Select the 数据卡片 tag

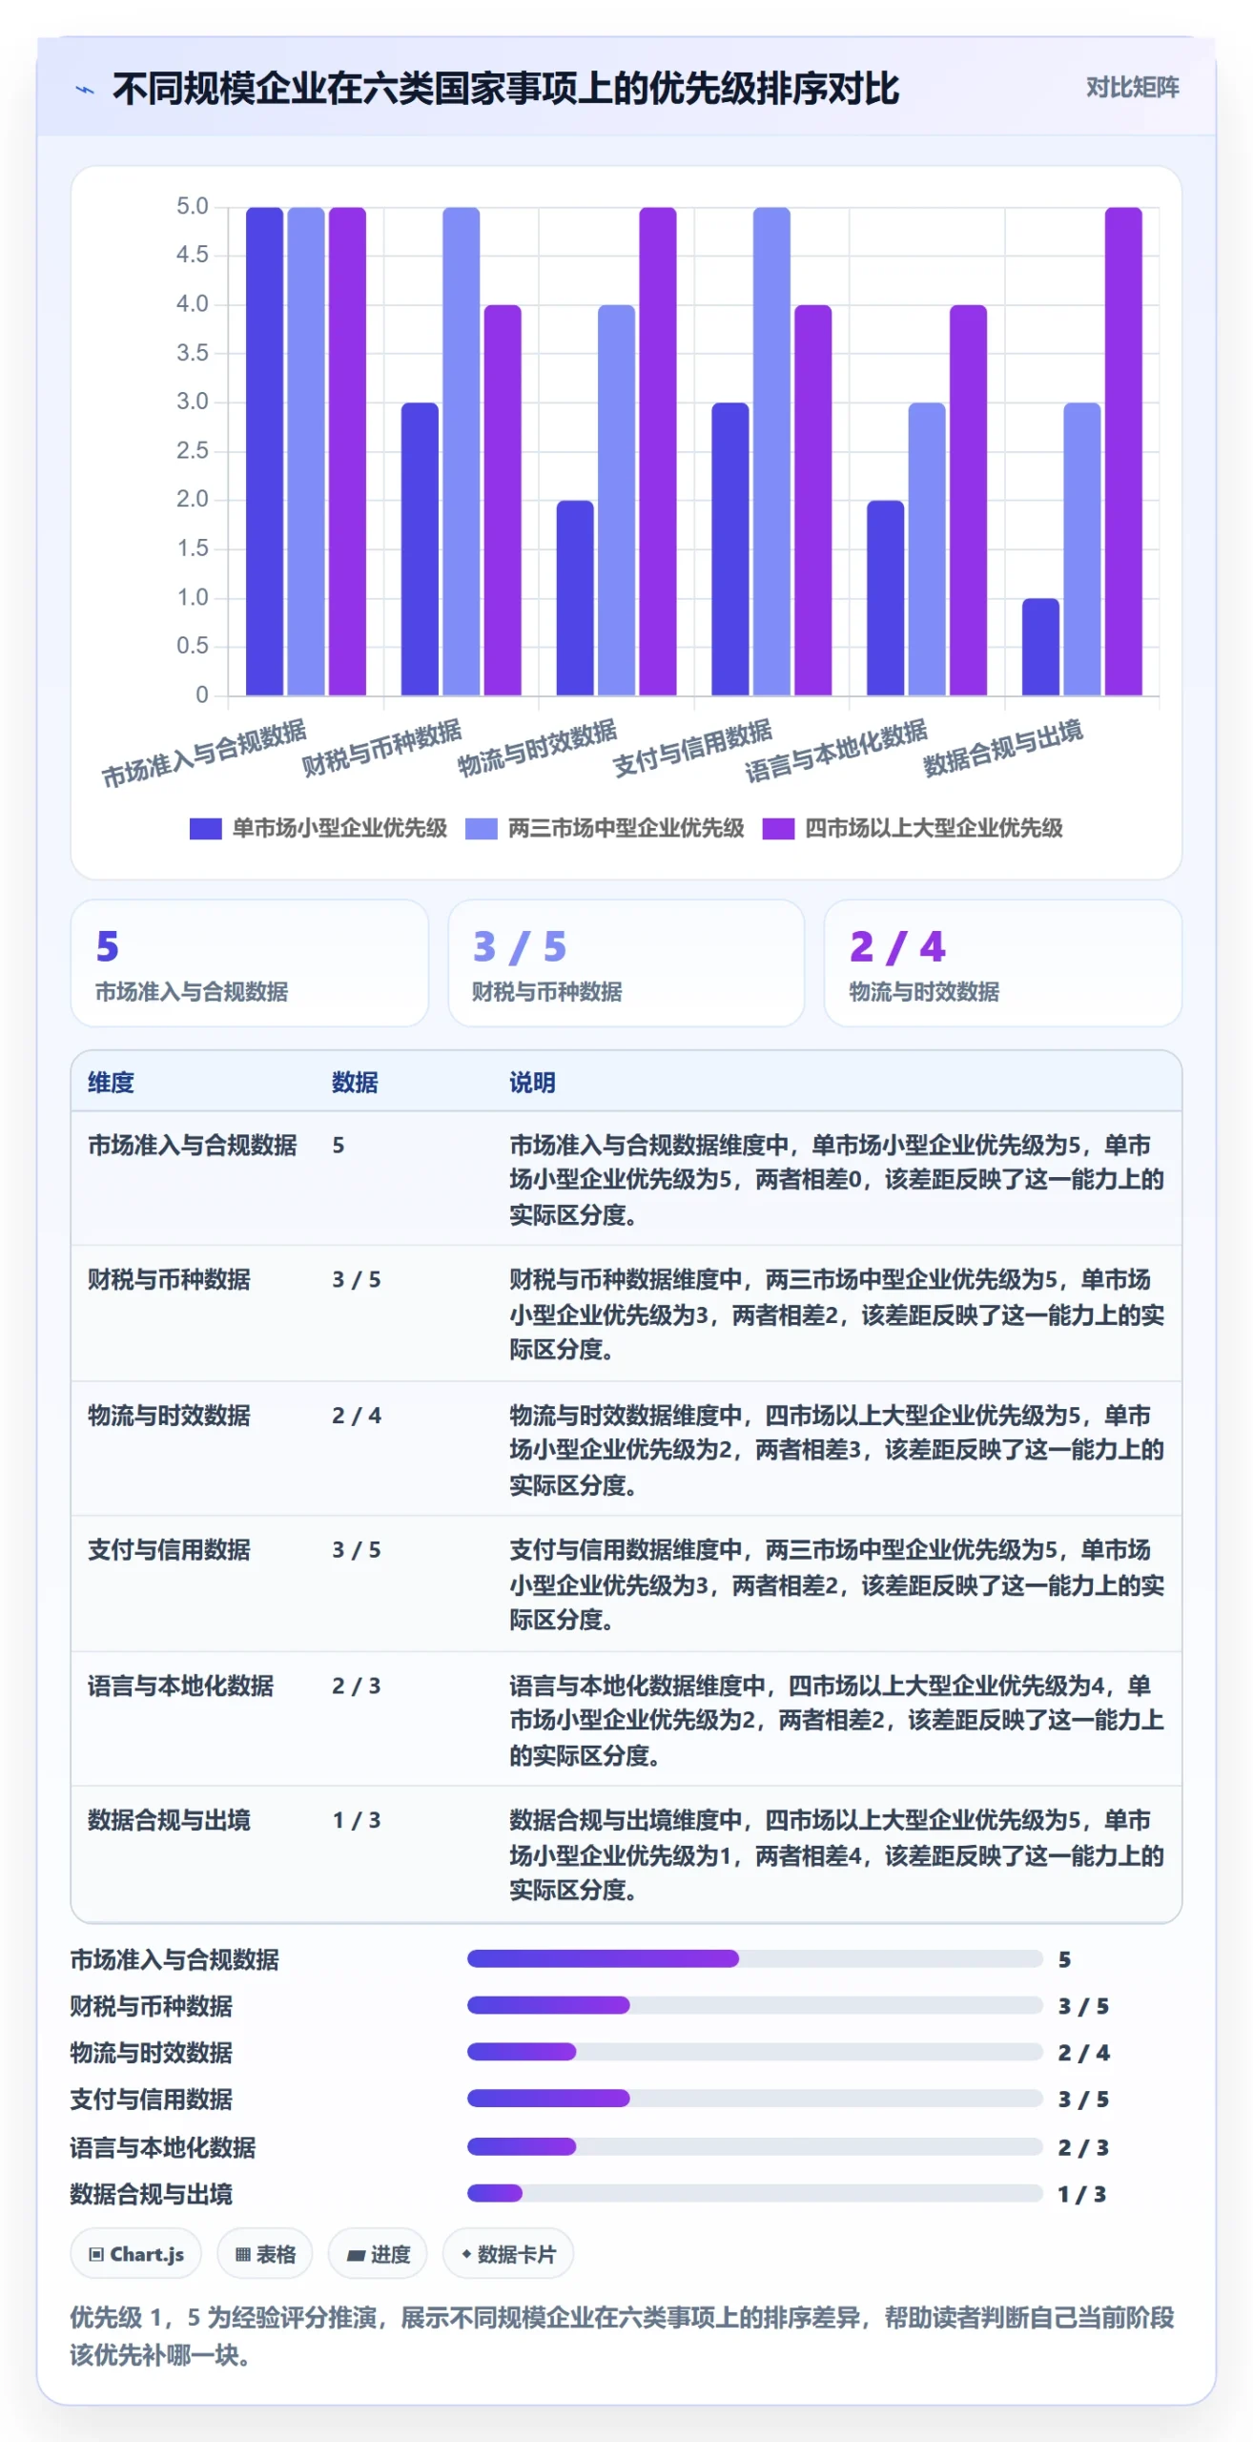tap(508, 2254)
